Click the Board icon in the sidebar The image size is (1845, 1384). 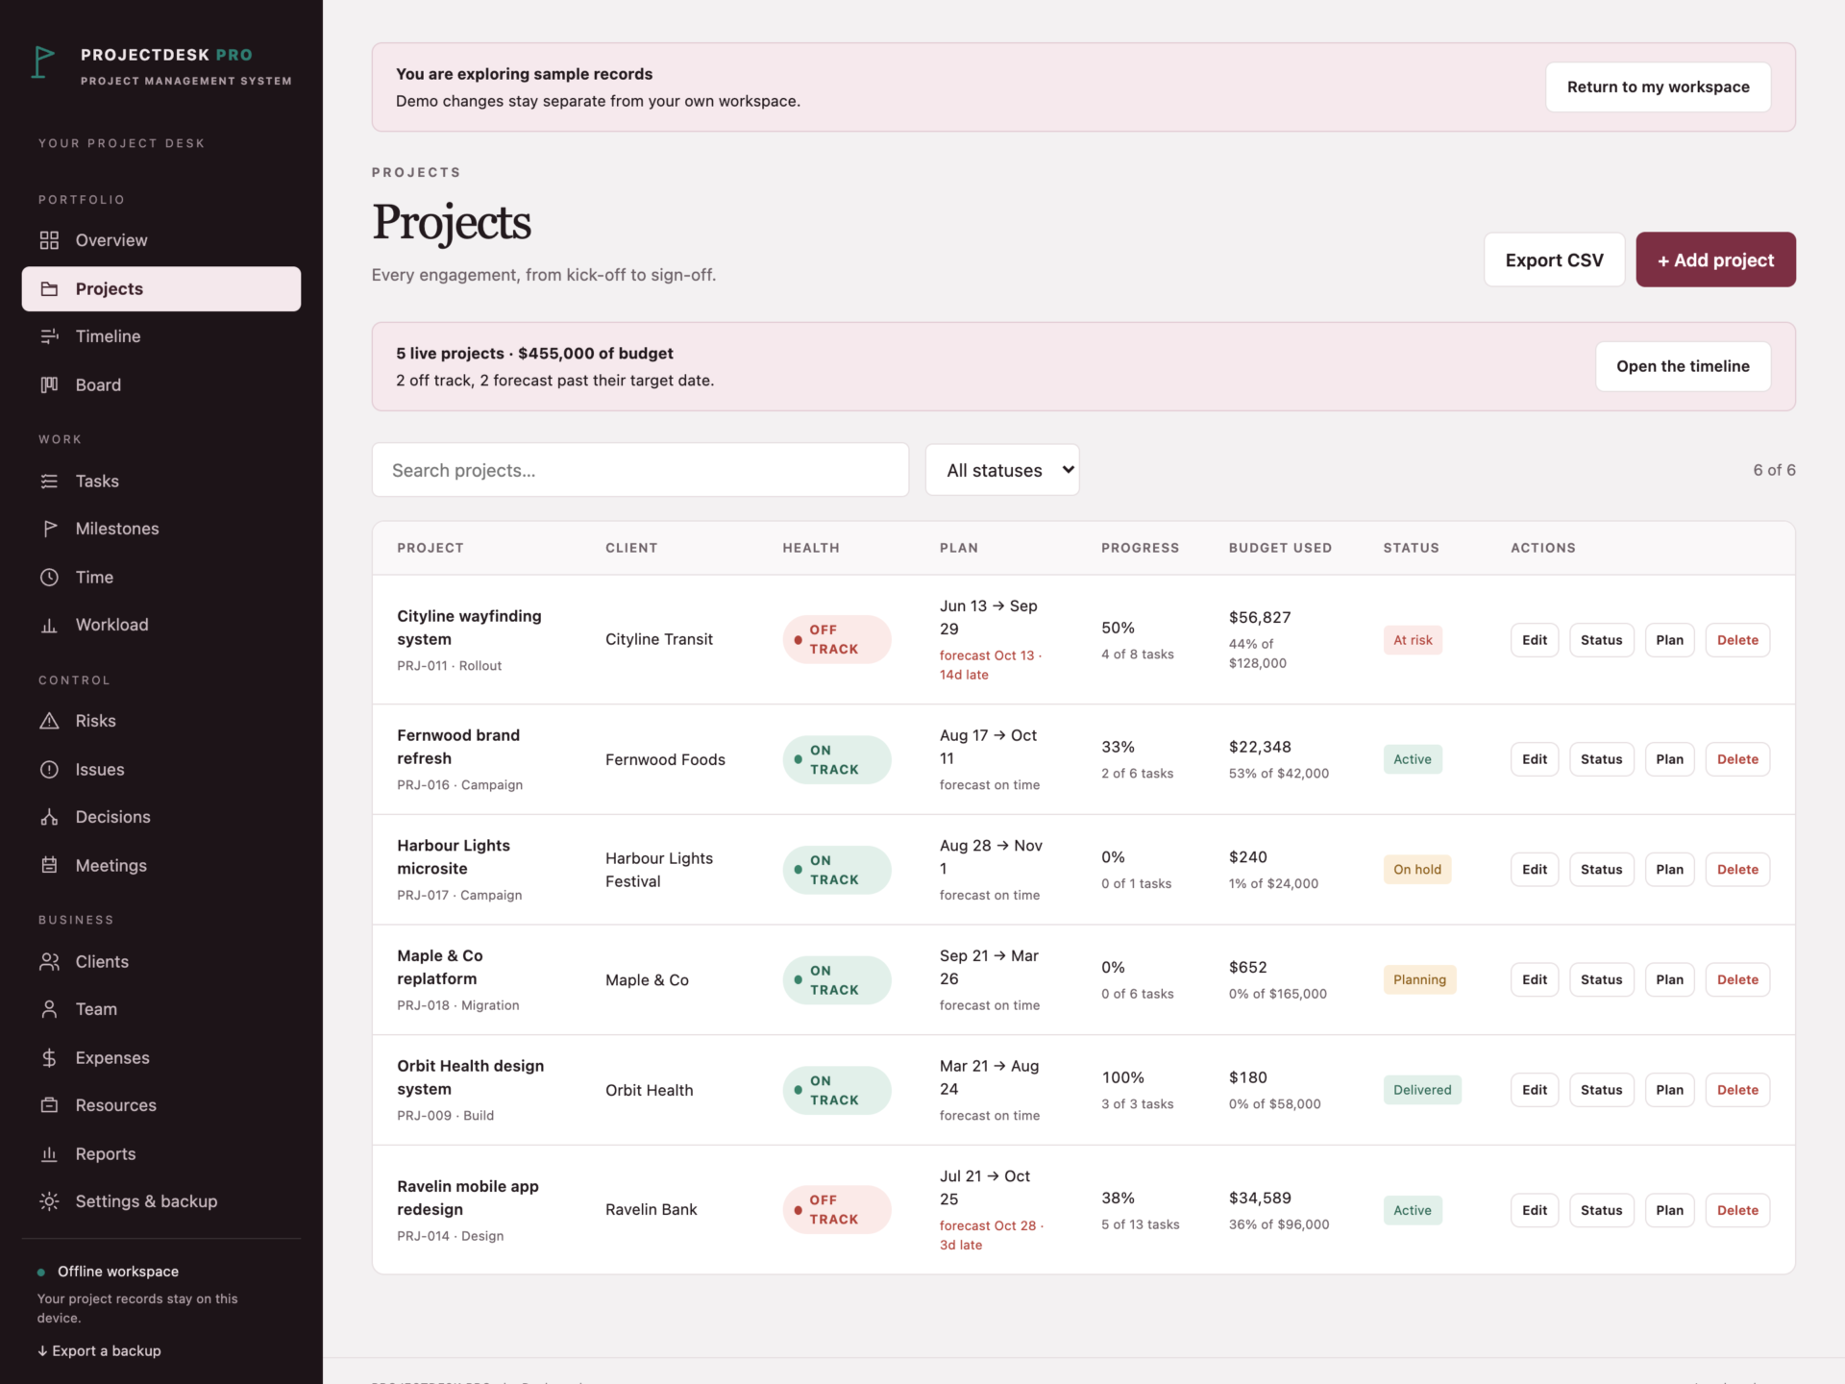pos(49,384)
